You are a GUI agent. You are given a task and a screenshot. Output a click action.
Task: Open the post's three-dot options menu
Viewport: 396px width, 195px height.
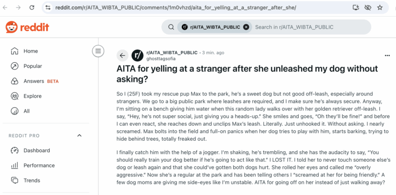[387, 56]
